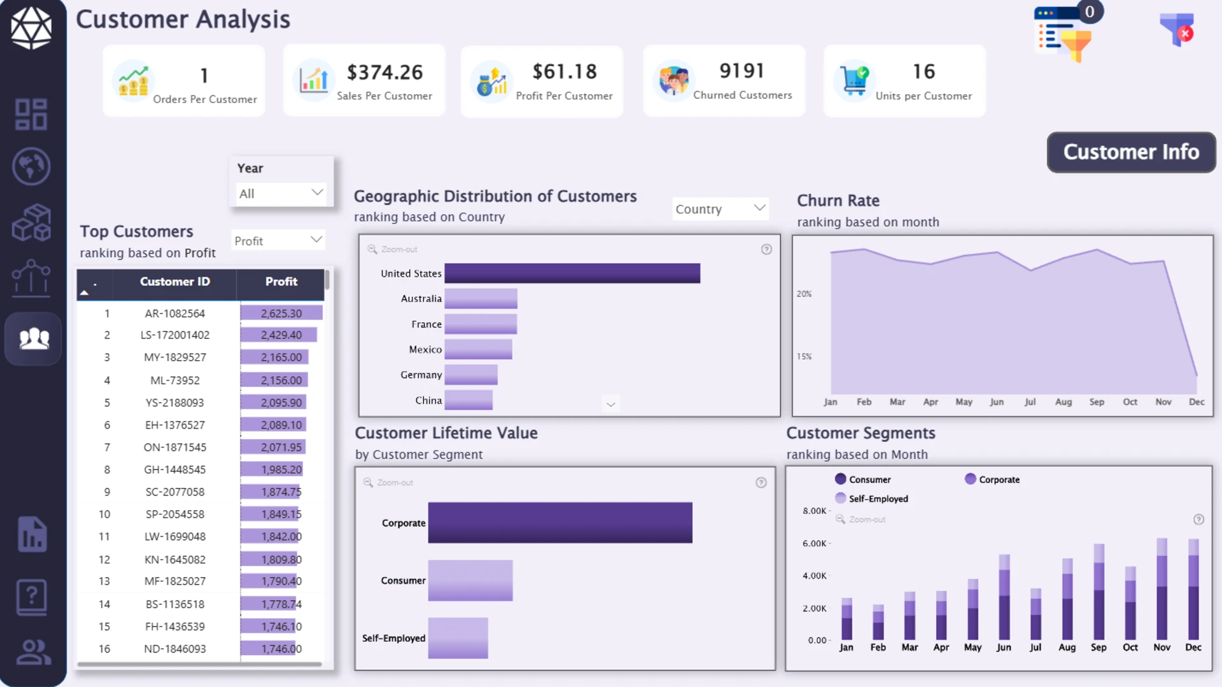Viewport: 1222px width, 687px height.
Task: Sort by the Customer ID column header
Action: [175, 282]
